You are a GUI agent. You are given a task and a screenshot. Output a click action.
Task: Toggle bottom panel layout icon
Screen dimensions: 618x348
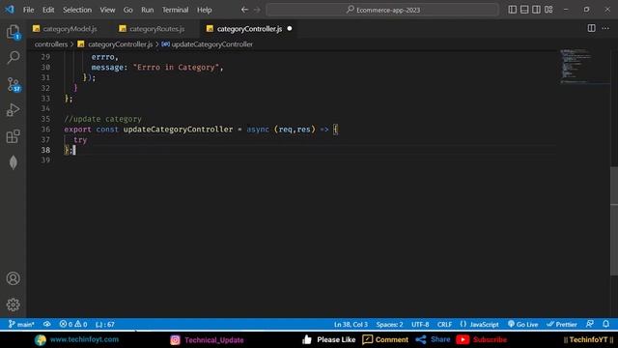point(524,10)
